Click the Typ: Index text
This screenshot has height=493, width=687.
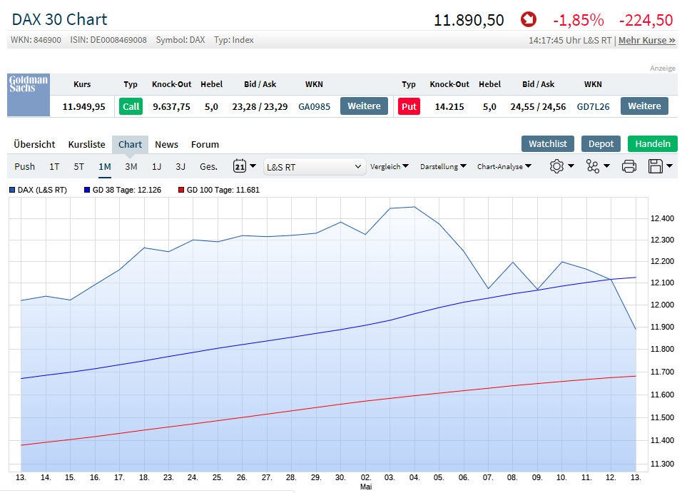[233, 40]
